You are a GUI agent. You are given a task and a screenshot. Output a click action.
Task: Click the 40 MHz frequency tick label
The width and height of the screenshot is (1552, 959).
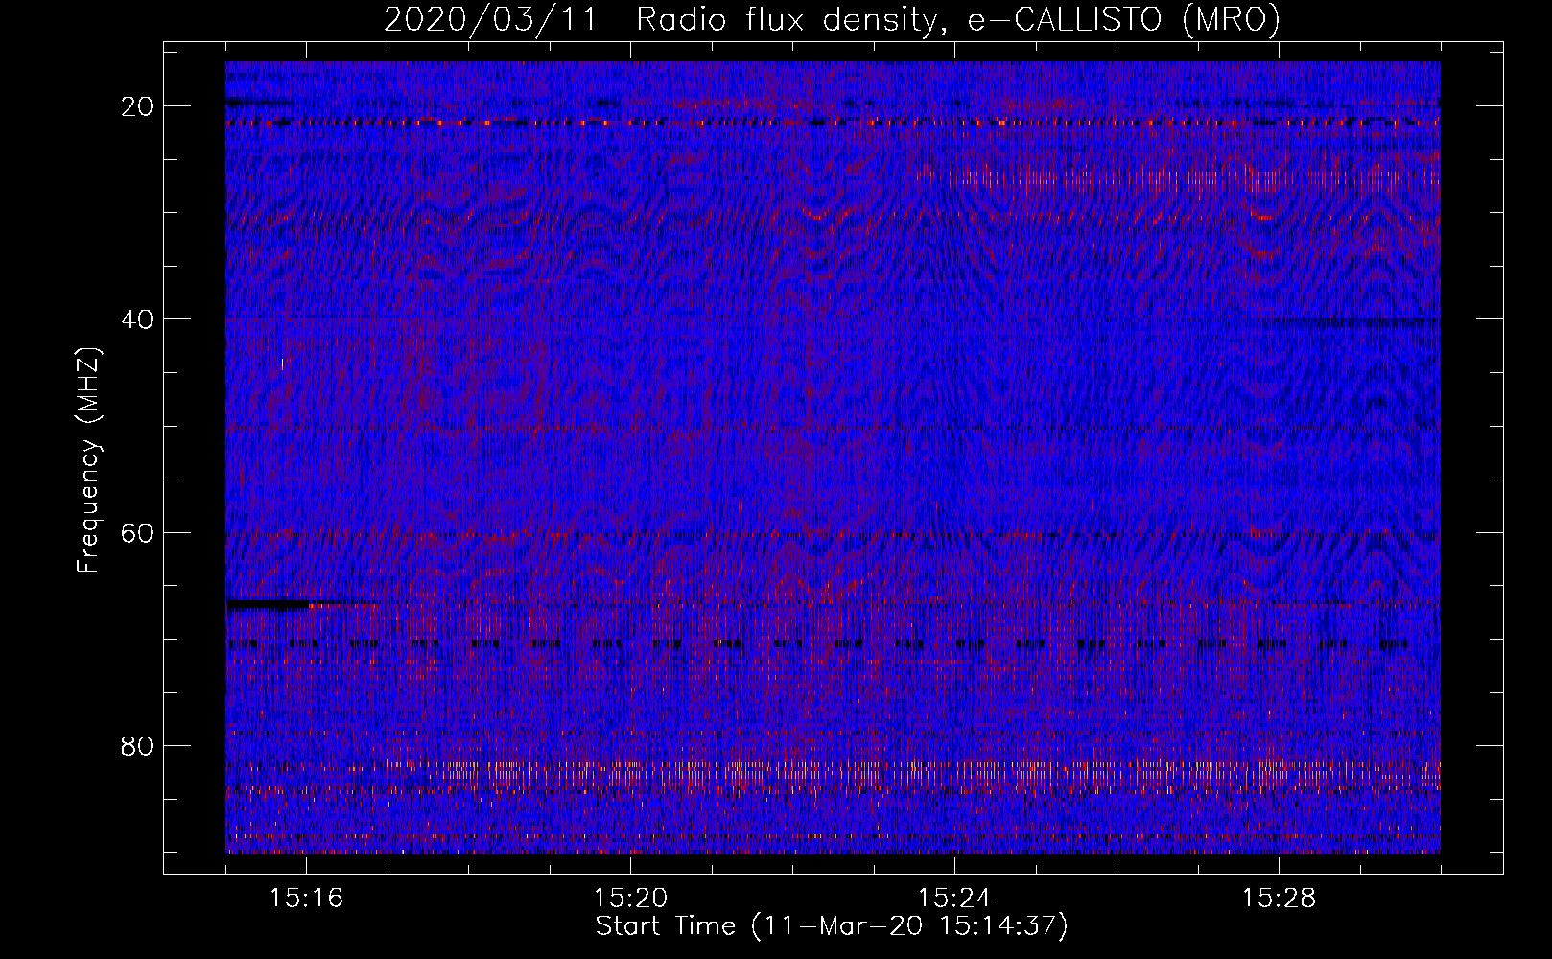pyautogui.click(x=138, y=319)
